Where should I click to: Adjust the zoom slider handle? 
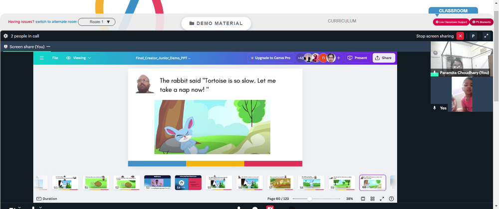click(x=309, y=199)
